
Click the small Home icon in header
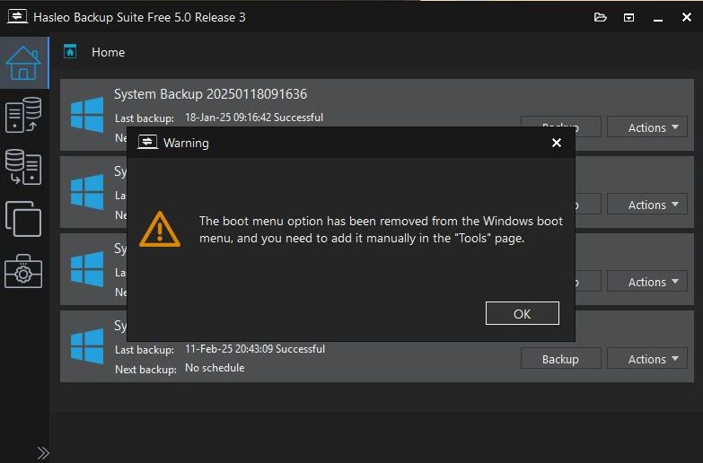70,51
